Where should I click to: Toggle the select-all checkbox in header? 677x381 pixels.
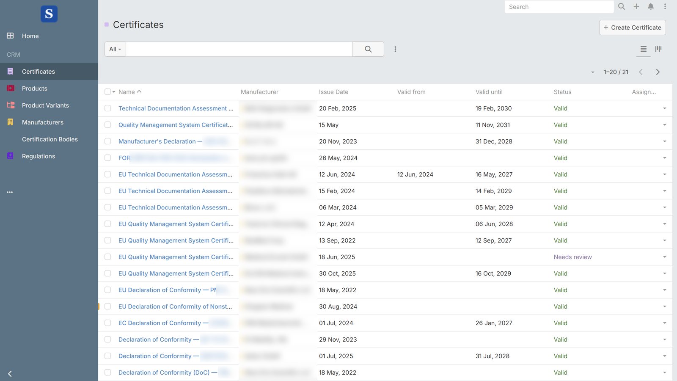[107, 92]
